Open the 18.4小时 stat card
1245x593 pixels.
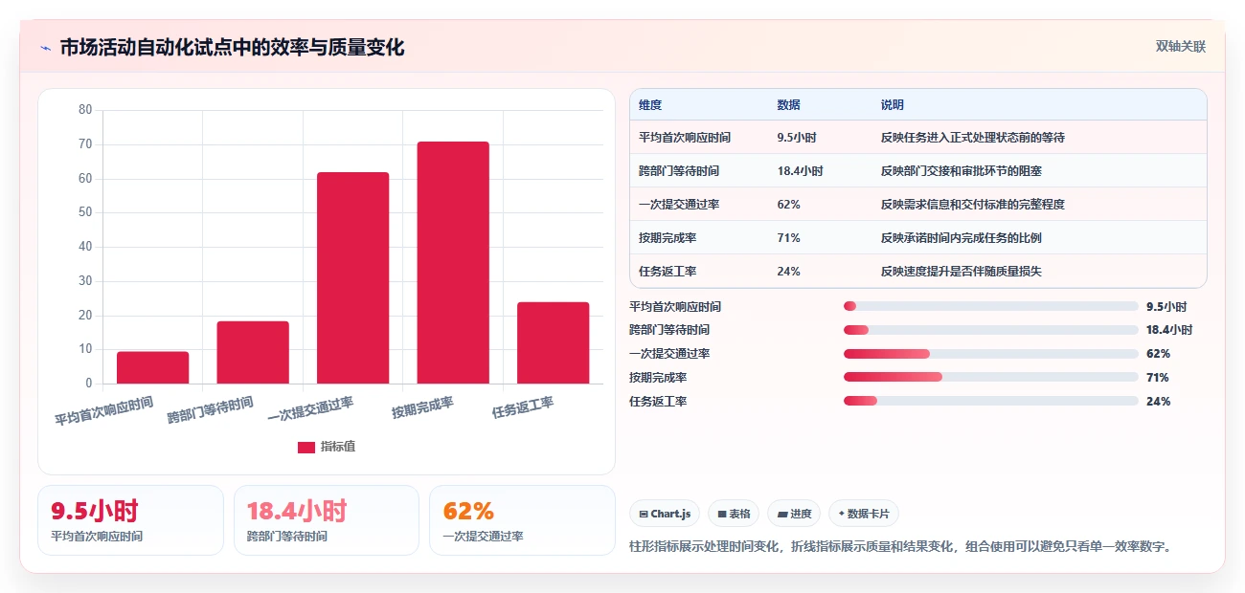pyautogui.click(x=327, y=520)
